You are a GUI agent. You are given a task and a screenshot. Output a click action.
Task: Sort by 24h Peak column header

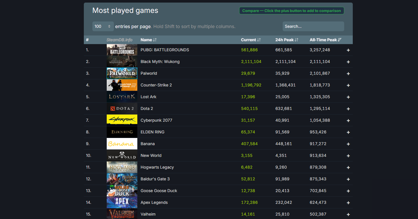click(287, 40)
